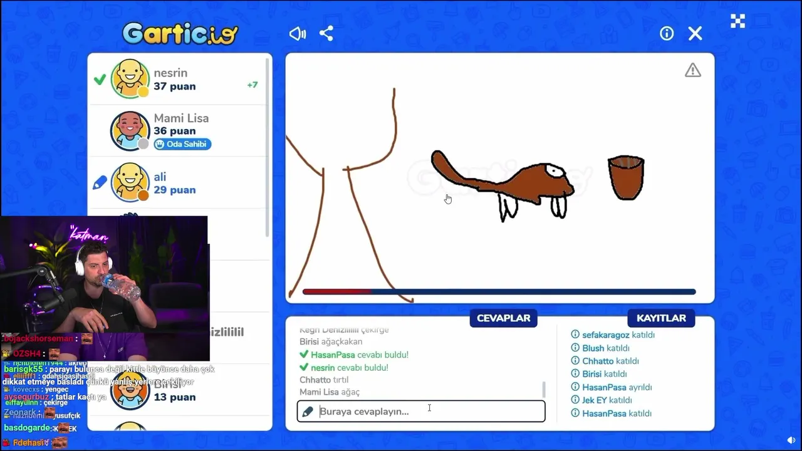Select the CEVAPLAR tab
Screen dimensions: 802x451
pyautogui.click(x=504, y=318)
